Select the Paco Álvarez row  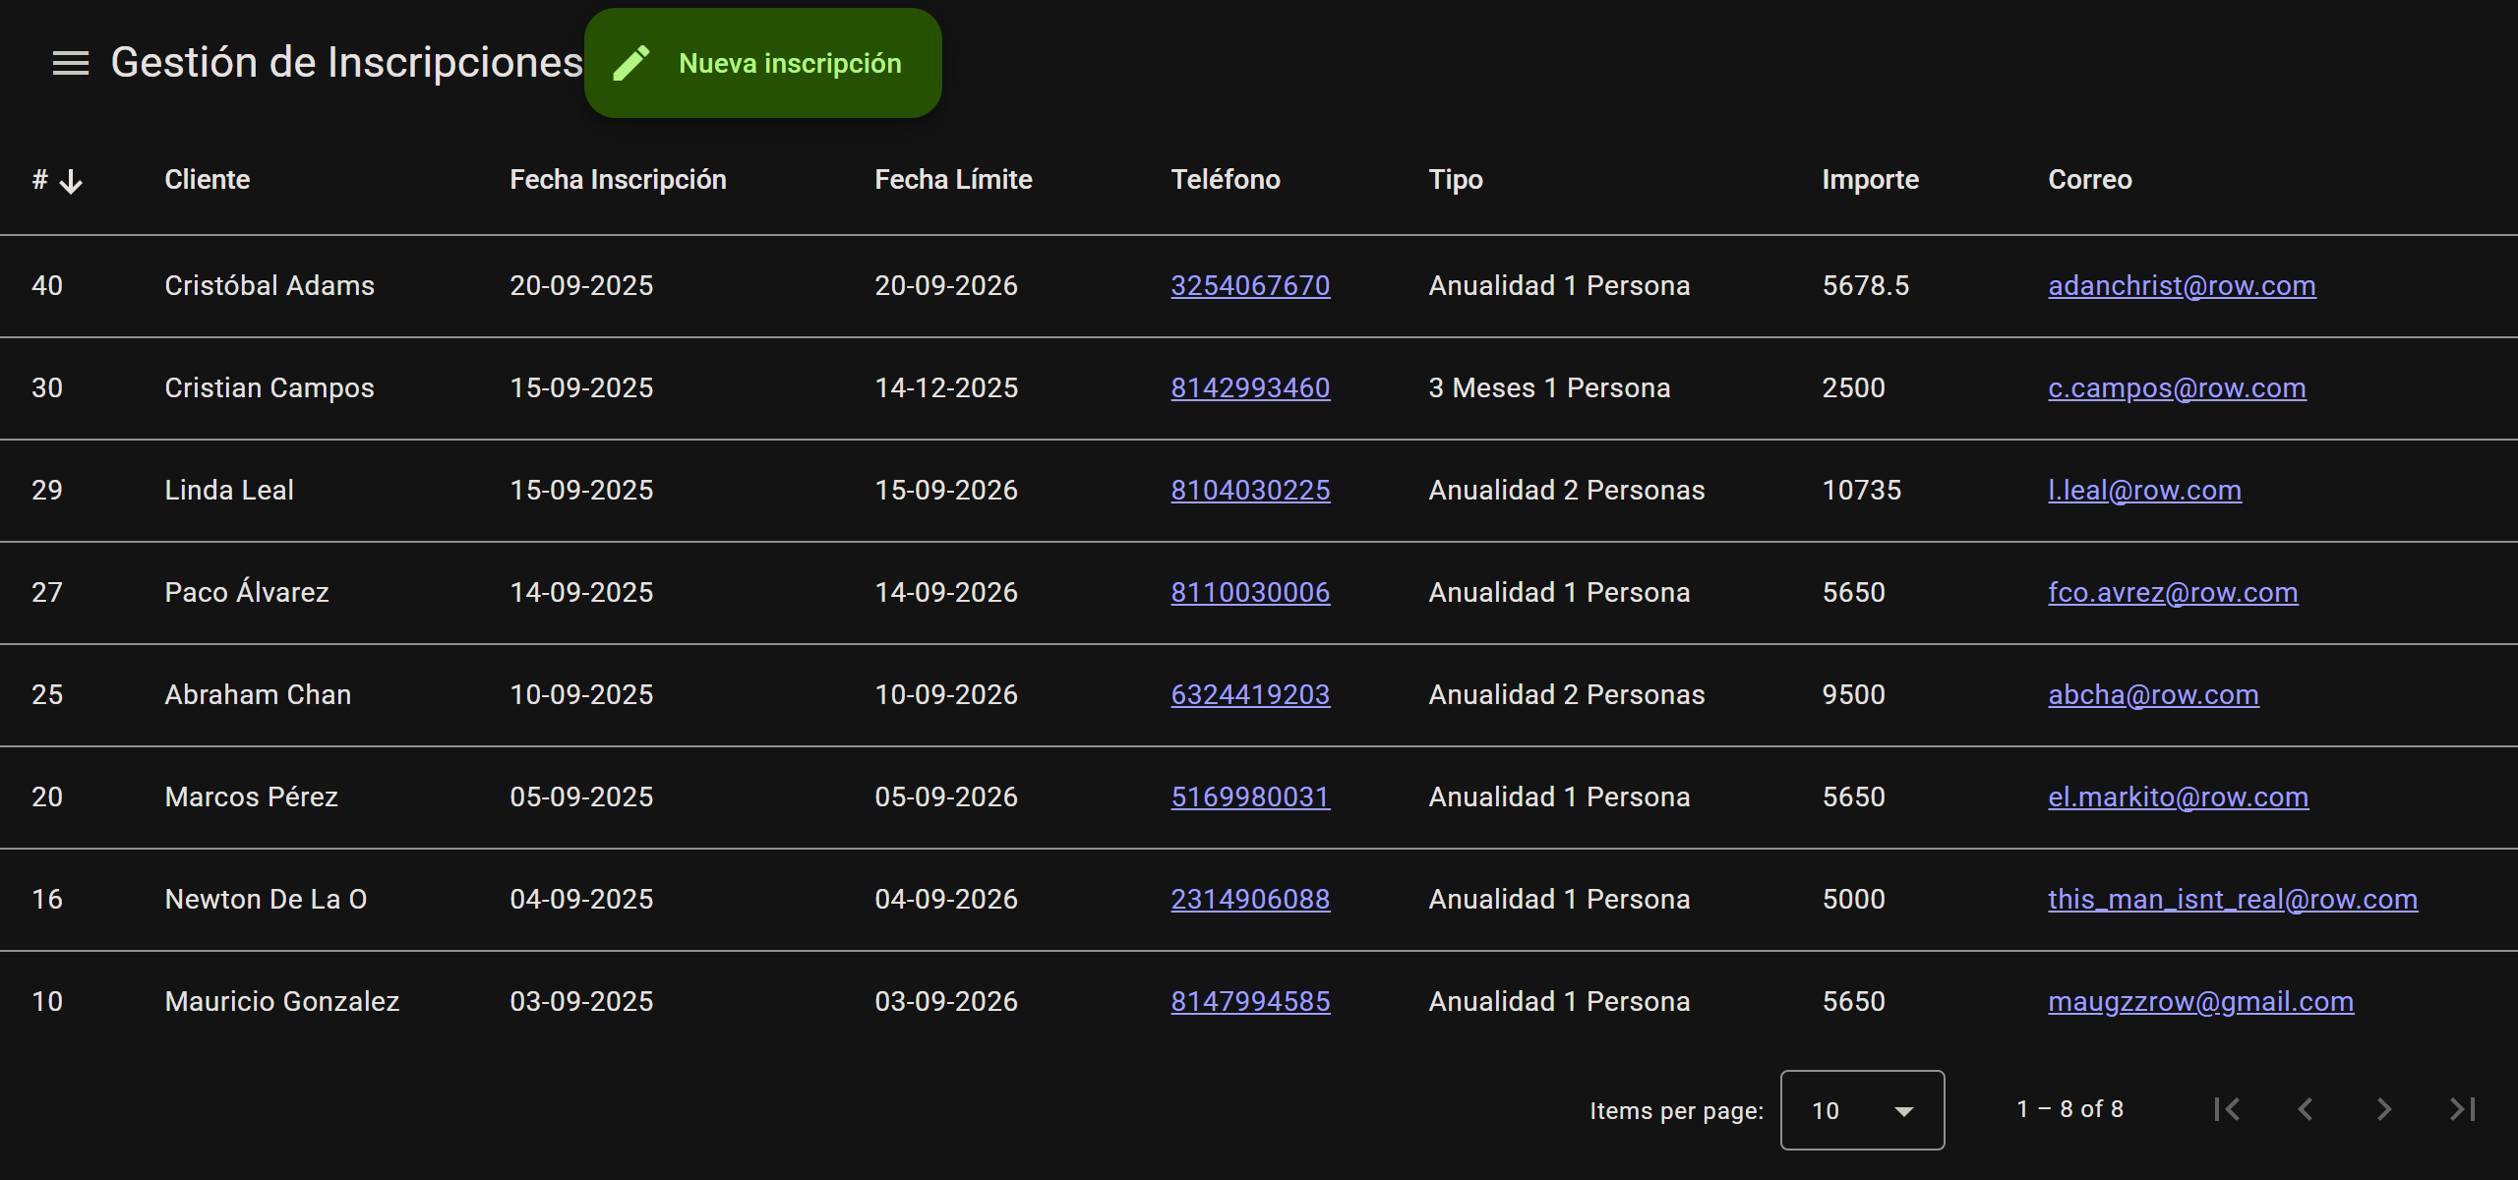pyautogui.click(x=247, y=592)
